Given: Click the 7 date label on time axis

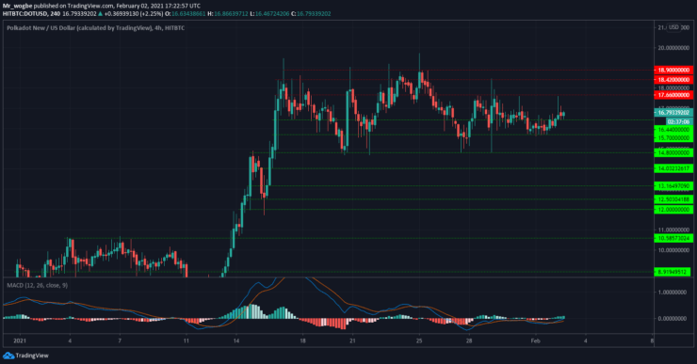Looking at the screenshot, I should (120, 340).
